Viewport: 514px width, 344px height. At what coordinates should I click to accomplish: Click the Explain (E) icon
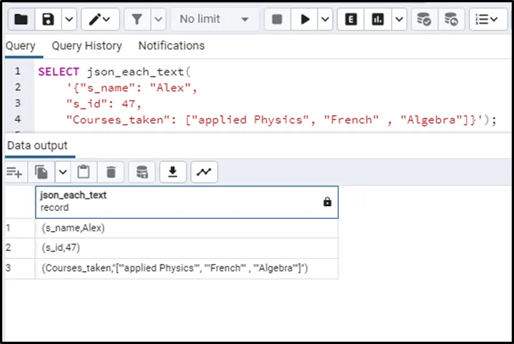[351, 19]
